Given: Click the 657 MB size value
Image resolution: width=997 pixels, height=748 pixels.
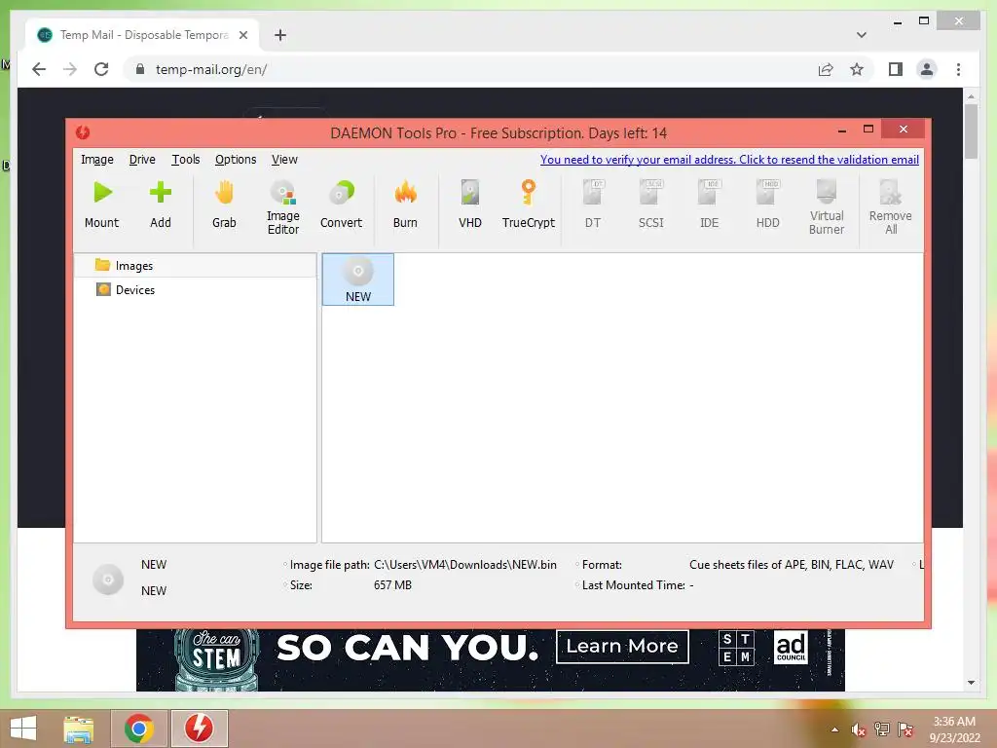Looking at the screenshot, I should click(x=392, y=585).
